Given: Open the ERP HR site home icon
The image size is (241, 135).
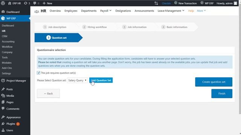Looking at the screenshot, I should pos(9,3).
